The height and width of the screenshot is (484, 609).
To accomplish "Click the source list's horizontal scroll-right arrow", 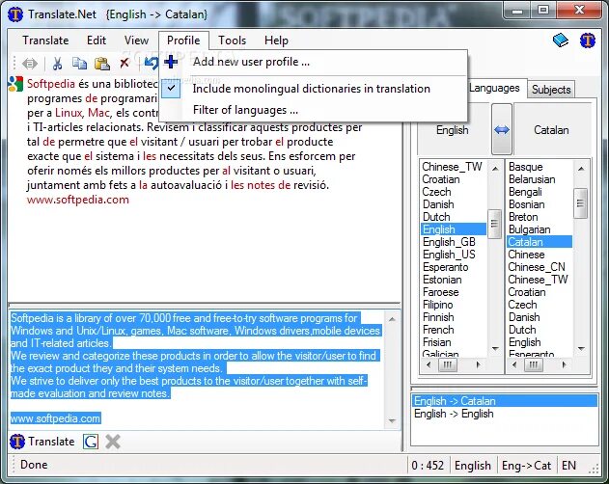I will click(478, 364).
